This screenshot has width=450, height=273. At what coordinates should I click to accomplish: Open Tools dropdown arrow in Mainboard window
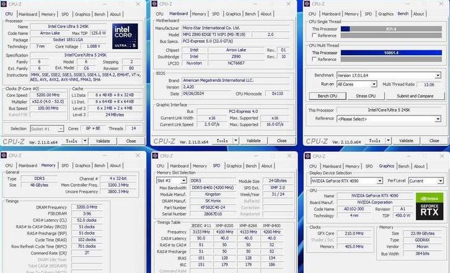point(236,140)
